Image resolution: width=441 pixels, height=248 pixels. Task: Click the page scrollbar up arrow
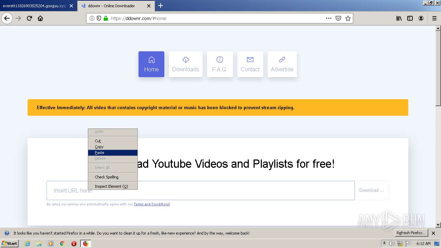pyautogui.click(x=438, y=28)
